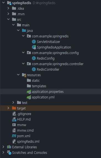This screenshot has width=101, height=158.
Task: Click the RedisConfig class icon
Action: (x=34, y=58)
